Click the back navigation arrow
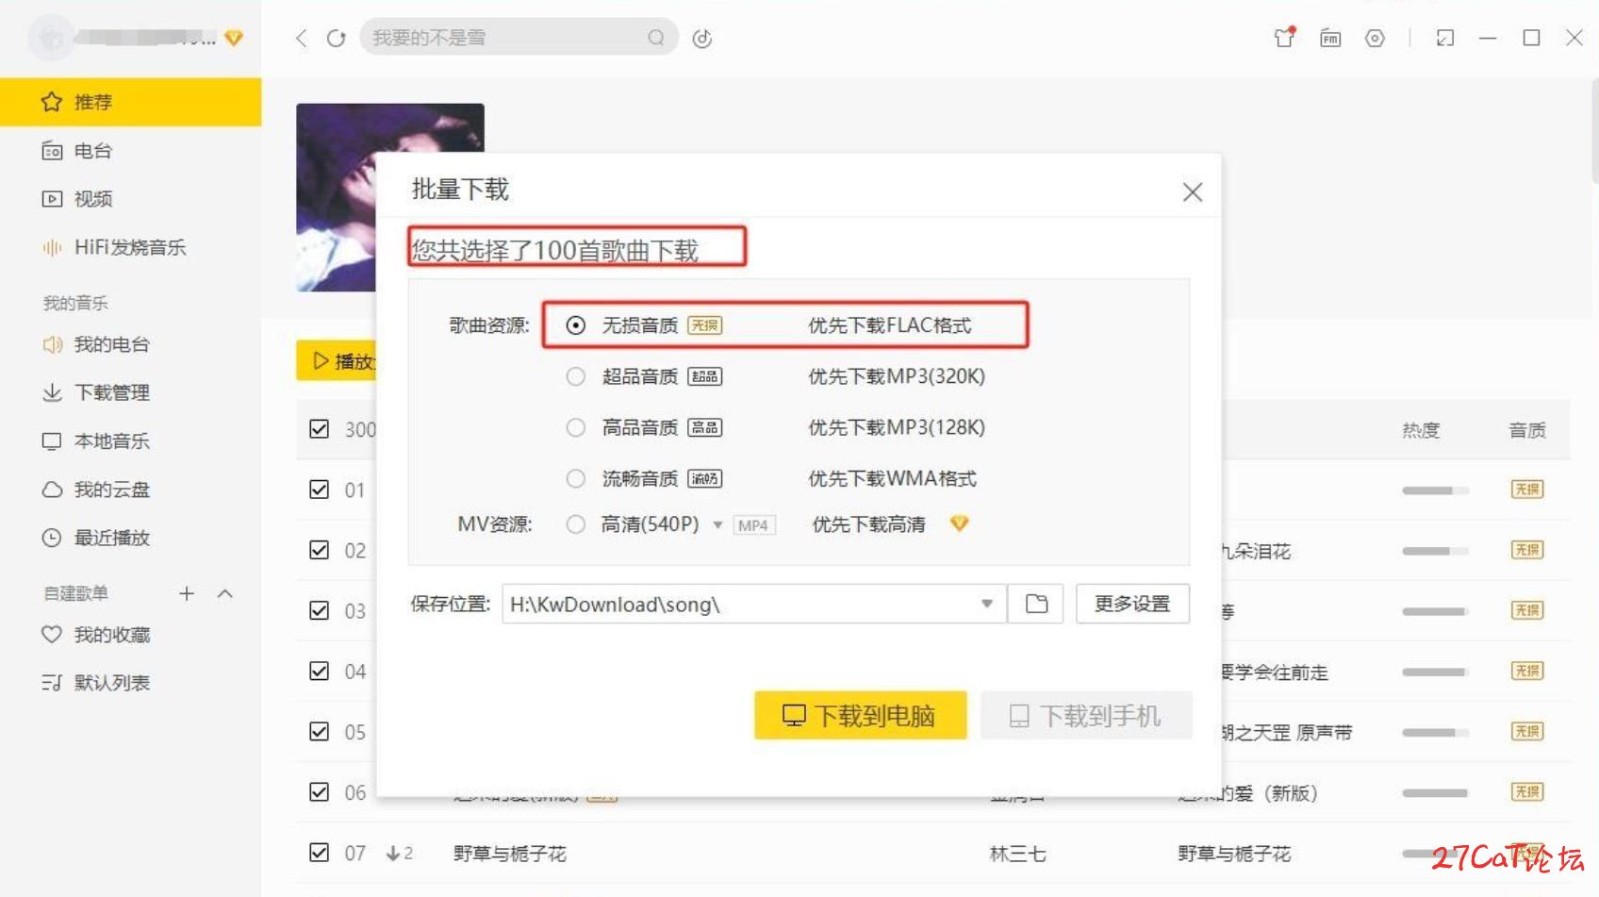1599x897 pixels. (x=301, y=38)
